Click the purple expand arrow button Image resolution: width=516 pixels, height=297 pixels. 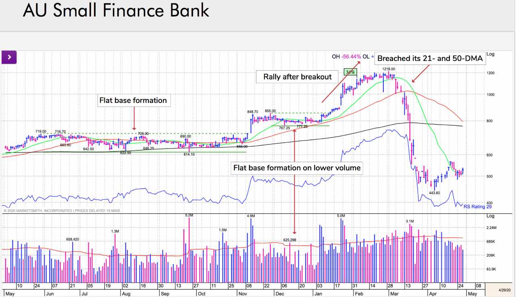tap(9, 58)
